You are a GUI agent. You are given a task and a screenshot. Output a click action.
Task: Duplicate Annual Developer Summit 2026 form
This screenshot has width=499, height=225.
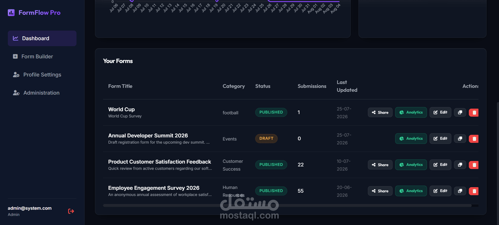tap(460, 139)
